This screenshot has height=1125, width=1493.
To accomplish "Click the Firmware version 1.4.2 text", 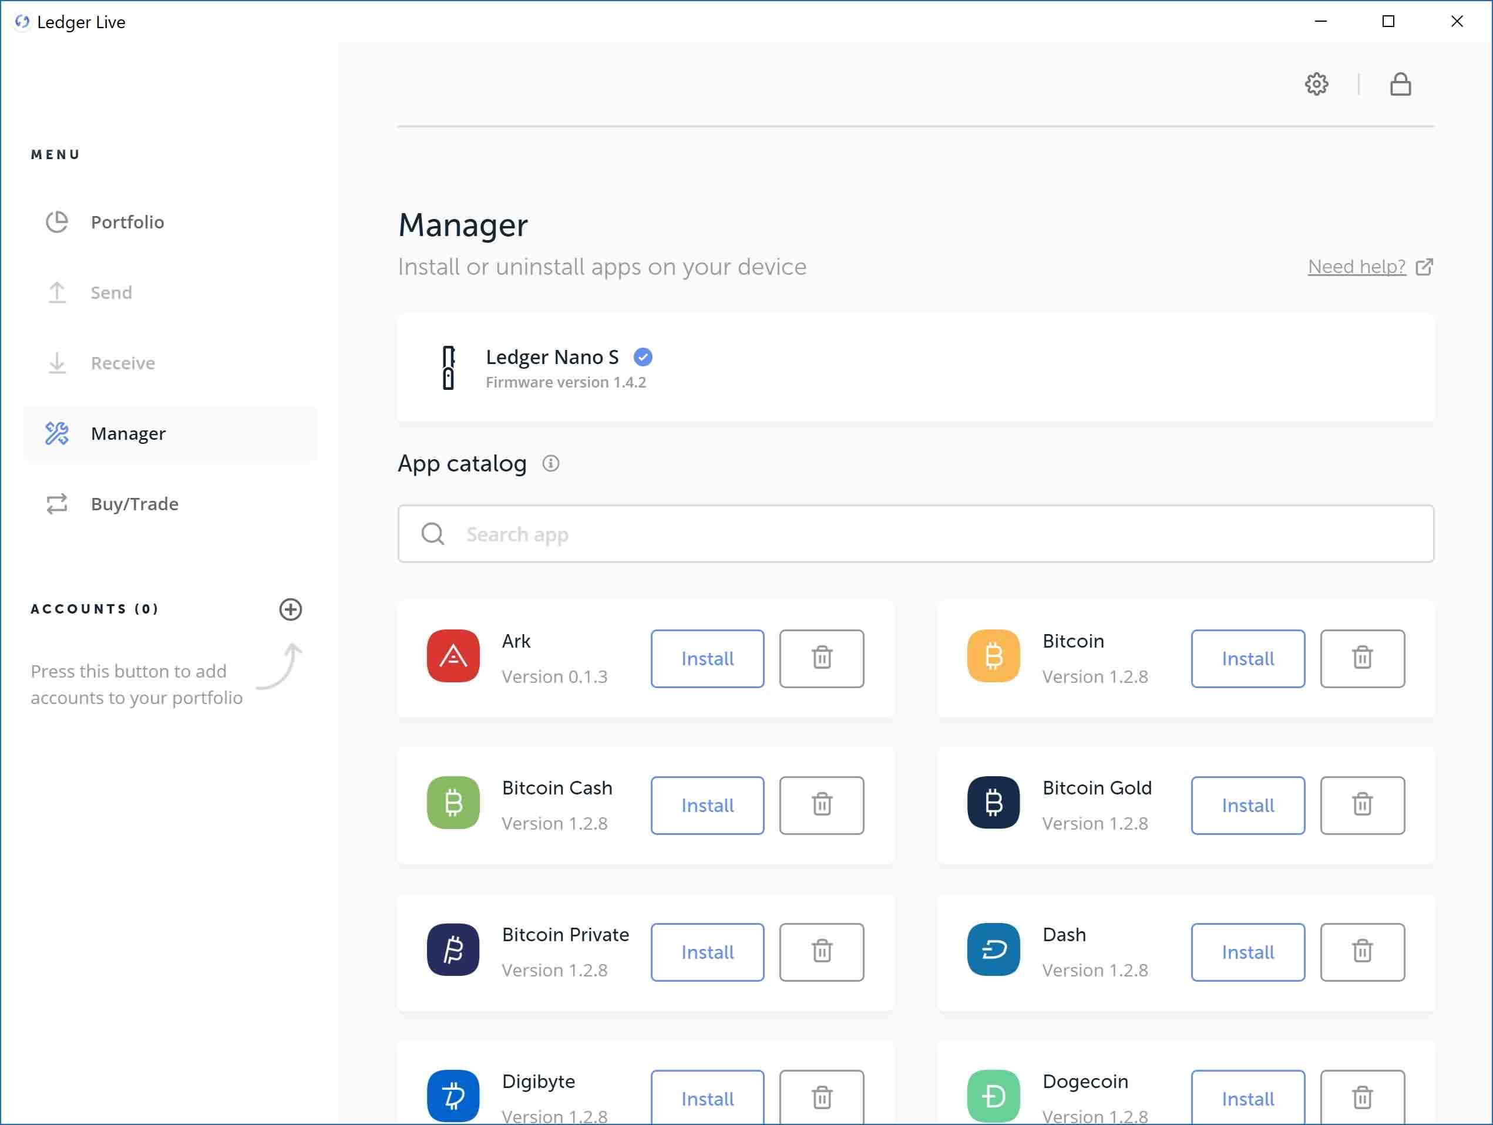I will [566, 383].
